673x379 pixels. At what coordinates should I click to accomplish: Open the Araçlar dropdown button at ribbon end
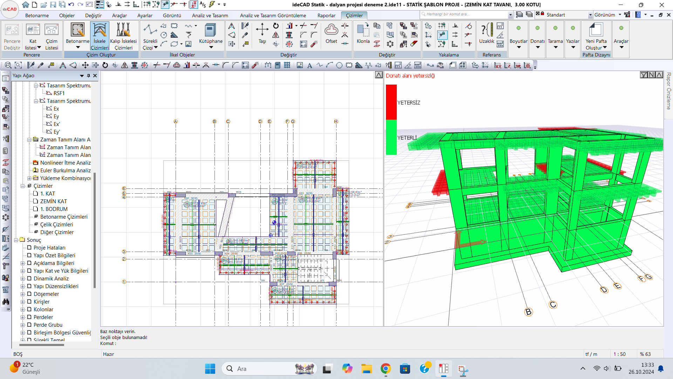click(x=621, y=39)
